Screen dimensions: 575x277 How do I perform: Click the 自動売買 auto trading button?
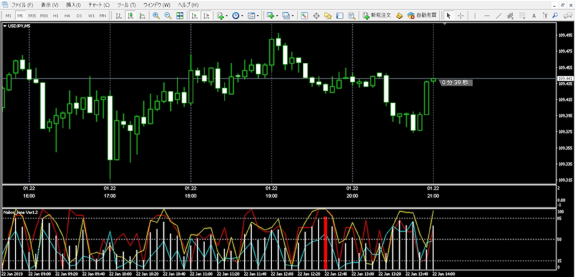[422, 16]
